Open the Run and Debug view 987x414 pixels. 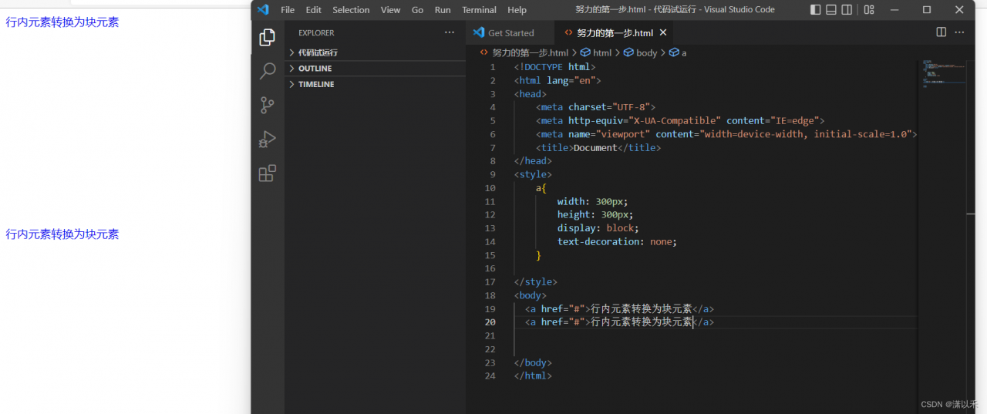[x=268, y=140]
